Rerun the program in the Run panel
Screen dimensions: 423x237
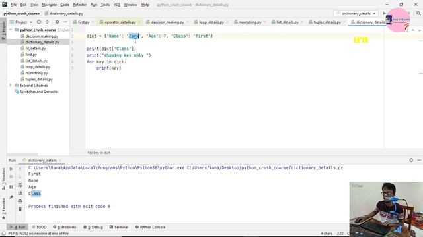[11, 169]
